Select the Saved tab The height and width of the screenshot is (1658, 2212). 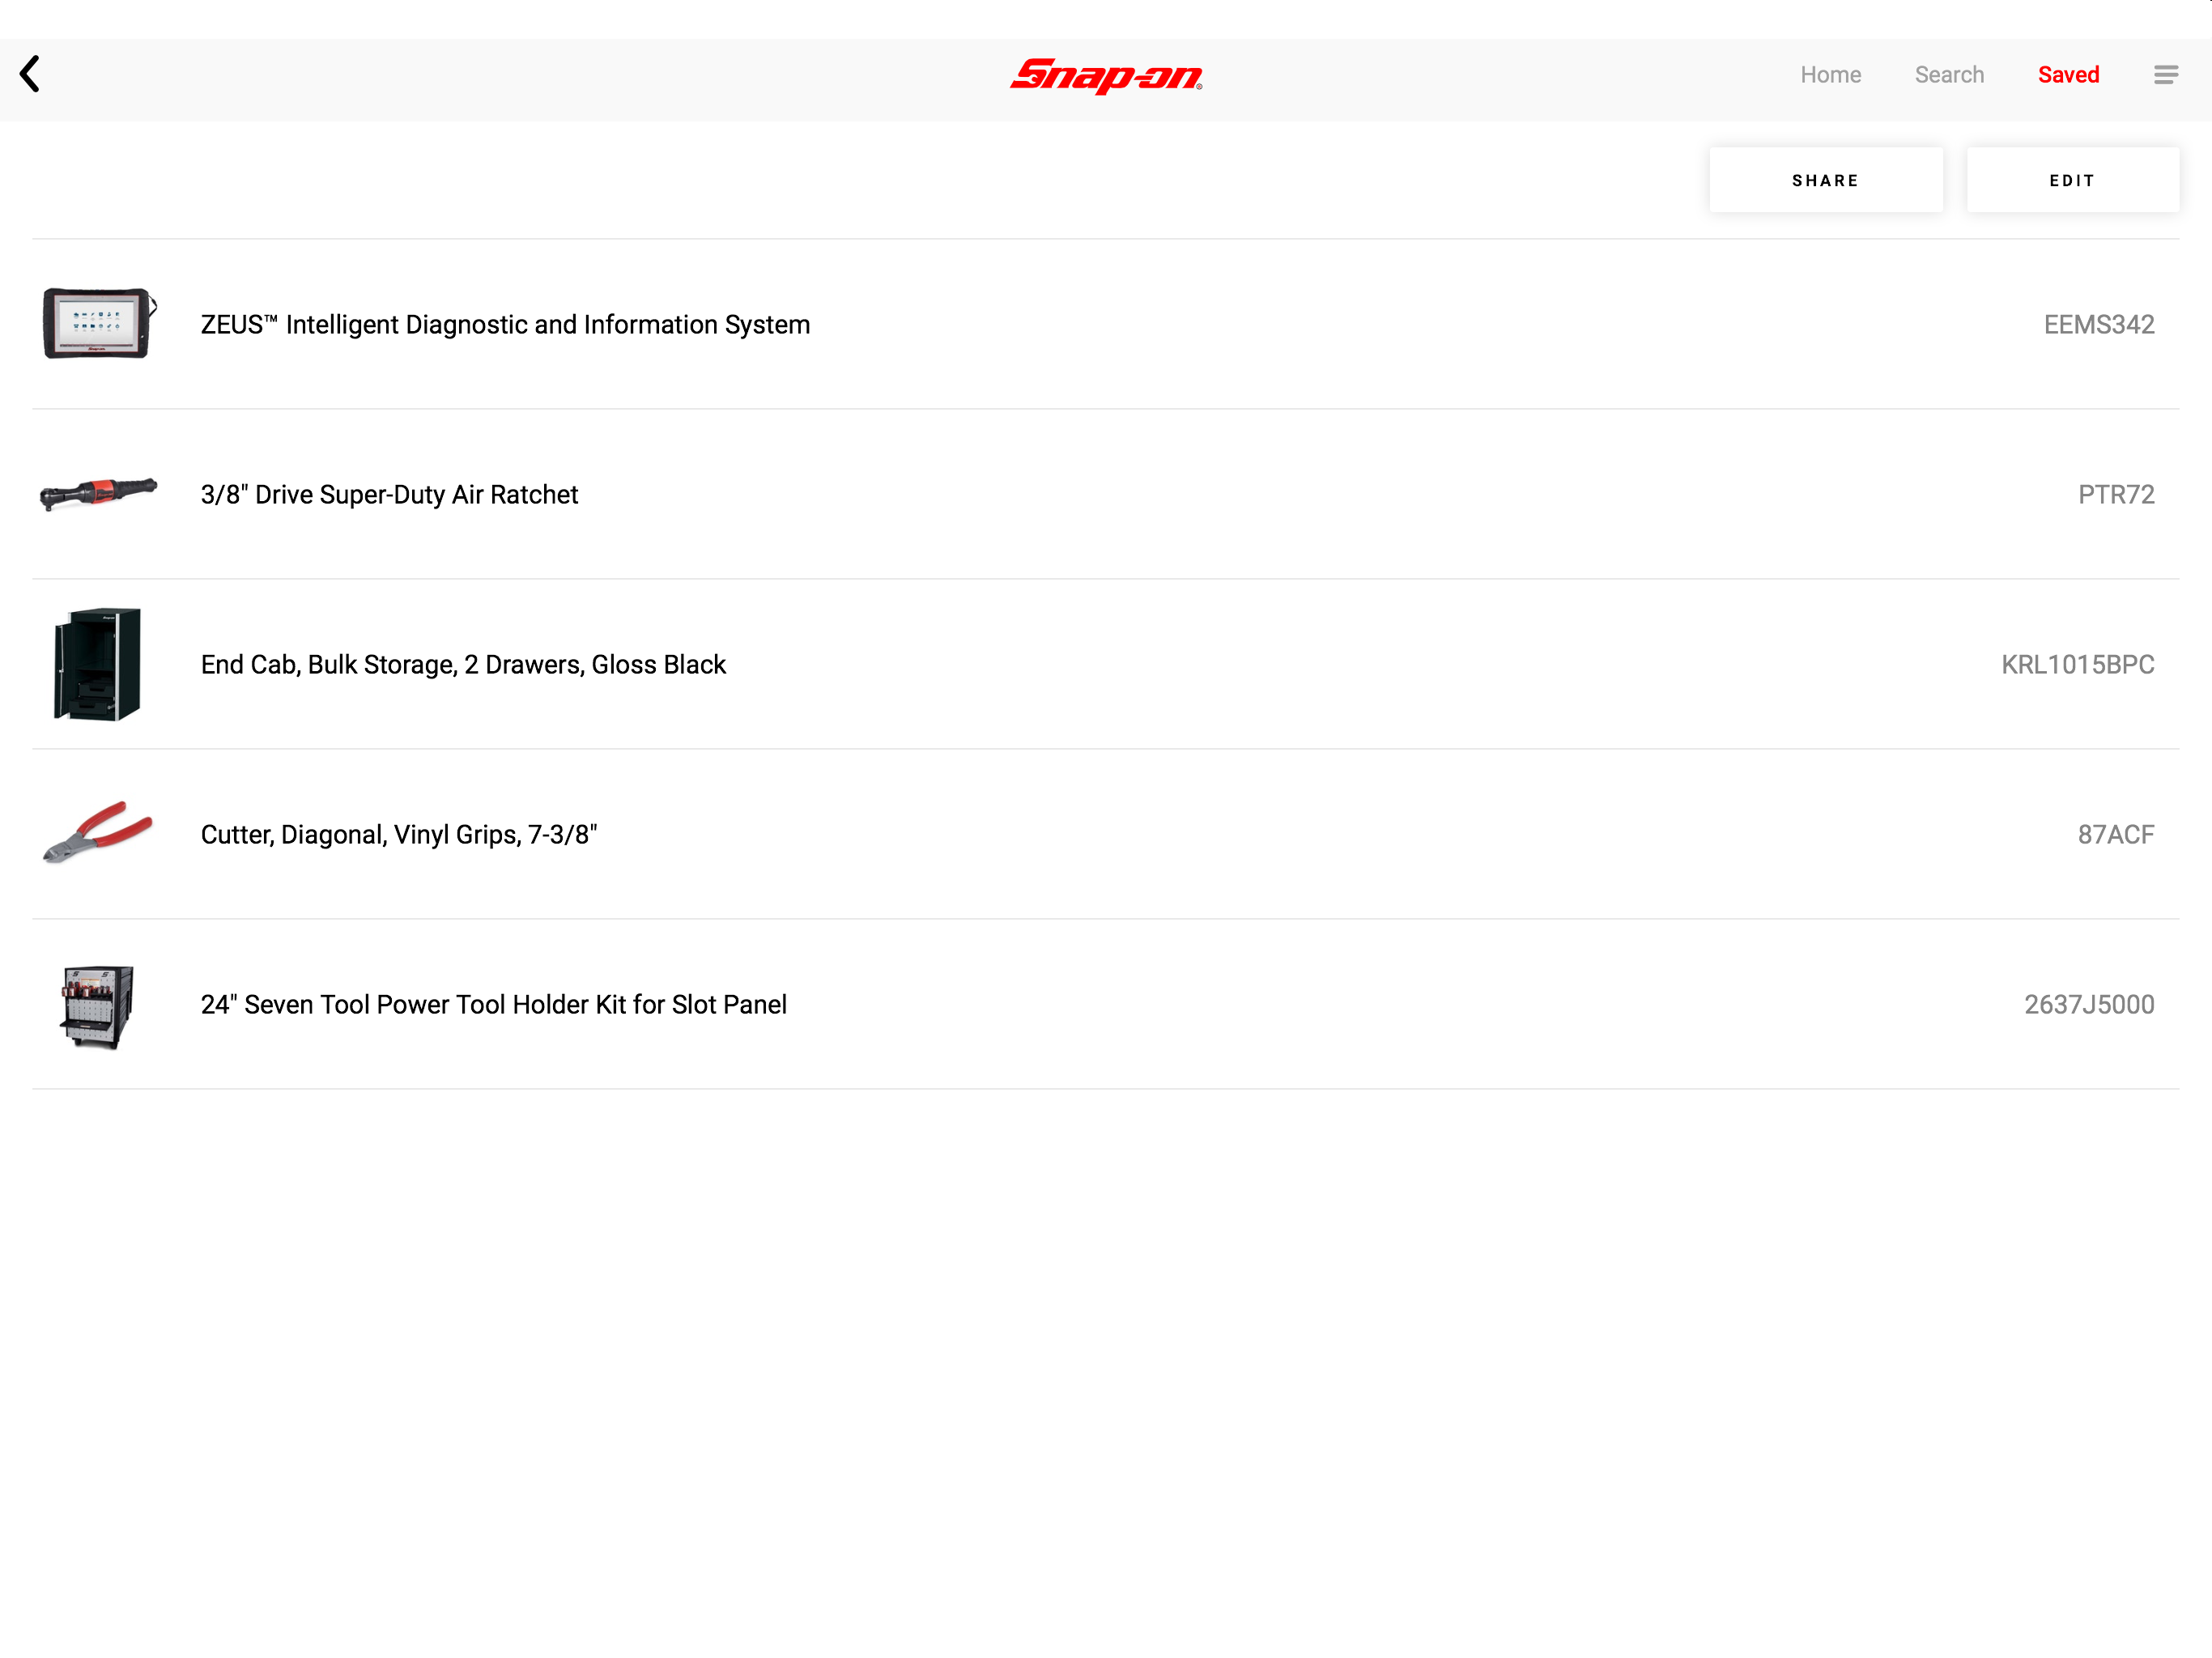click(2068, 75)
